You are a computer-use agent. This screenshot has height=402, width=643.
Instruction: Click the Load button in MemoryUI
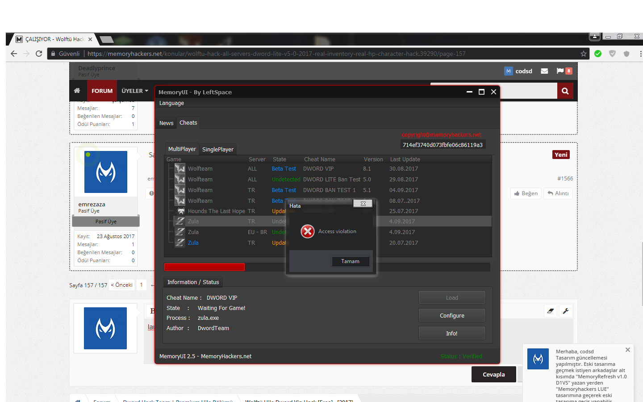tap(452, 297)
